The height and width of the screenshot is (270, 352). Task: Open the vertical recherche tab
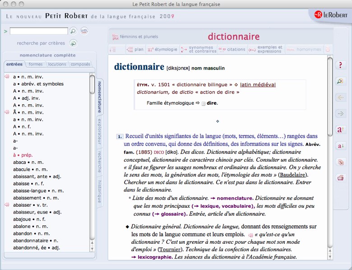pos(99,162)
